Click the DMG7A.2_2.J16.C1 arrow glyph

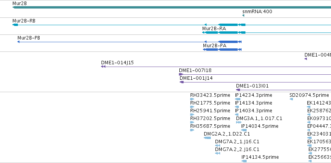218,153
